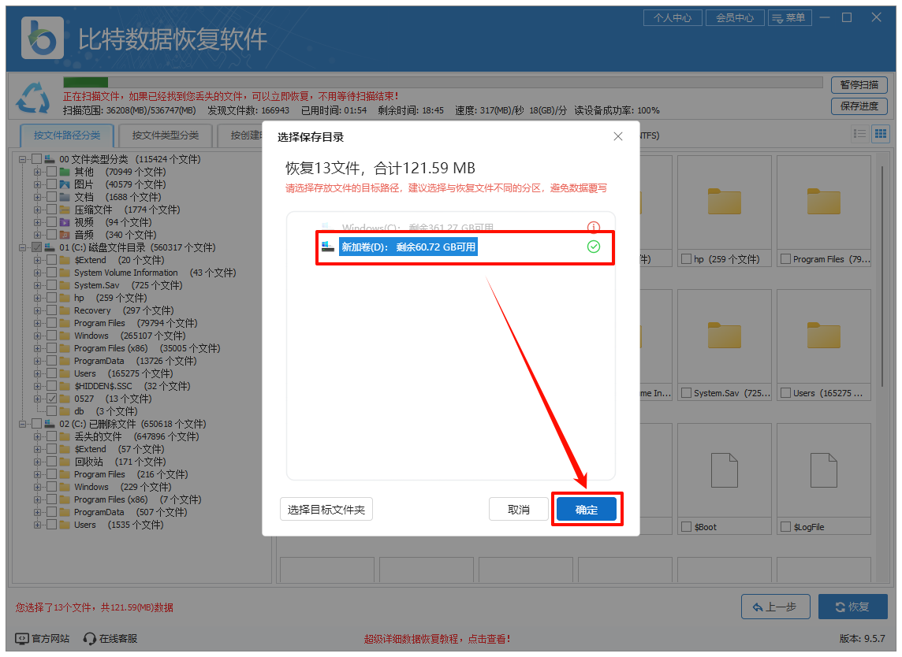Click the app logo icon in title bar
The image size is (902, 657).
(42, 38)
